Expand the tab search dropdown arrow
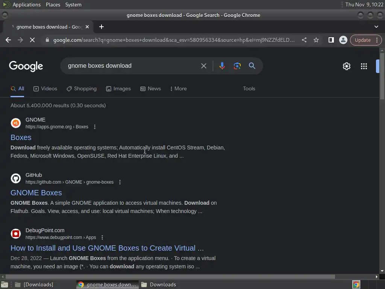This screenshot has height=289, width=385. coord(376,27)
